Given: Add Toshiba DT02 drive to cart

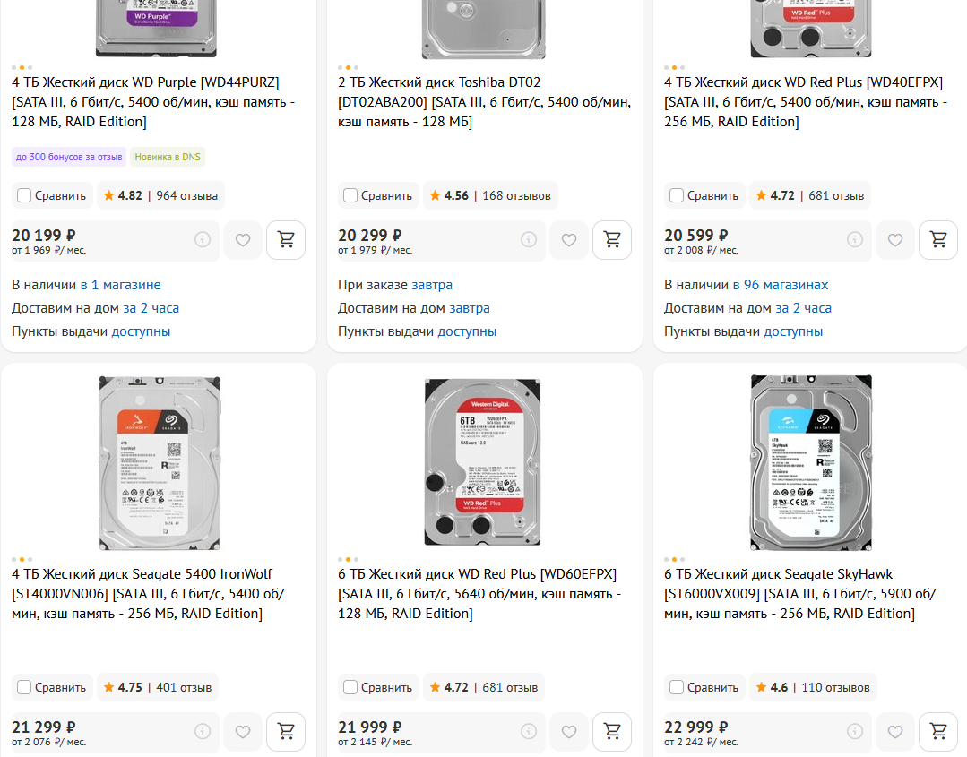Looking at the screenshot, I should (x=612, y=240).
